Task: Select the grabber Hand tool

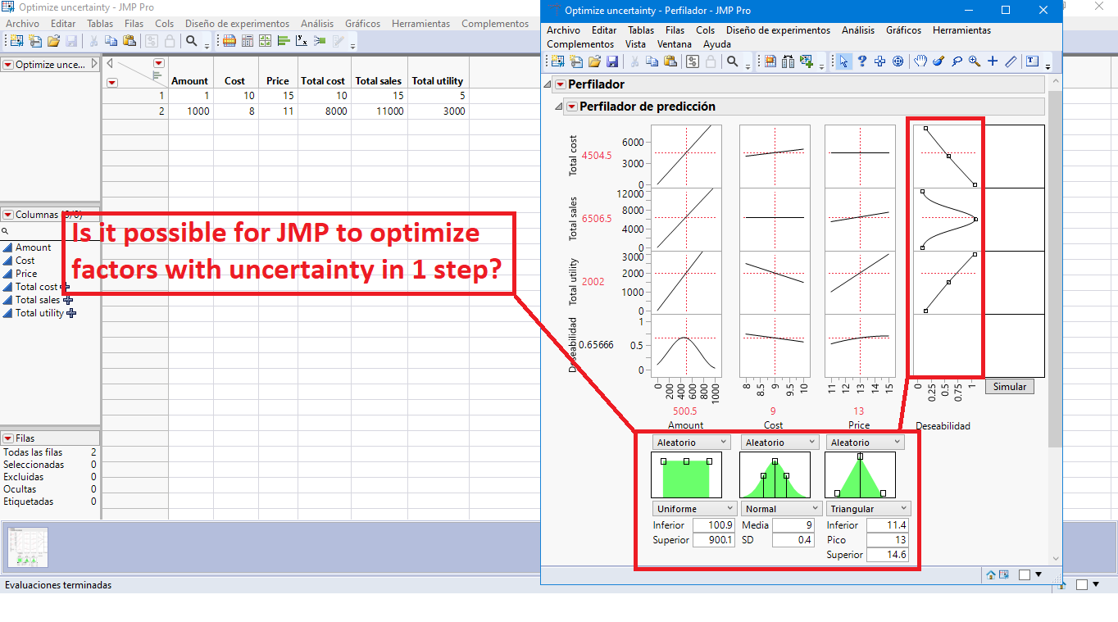Action: [921, 61]
